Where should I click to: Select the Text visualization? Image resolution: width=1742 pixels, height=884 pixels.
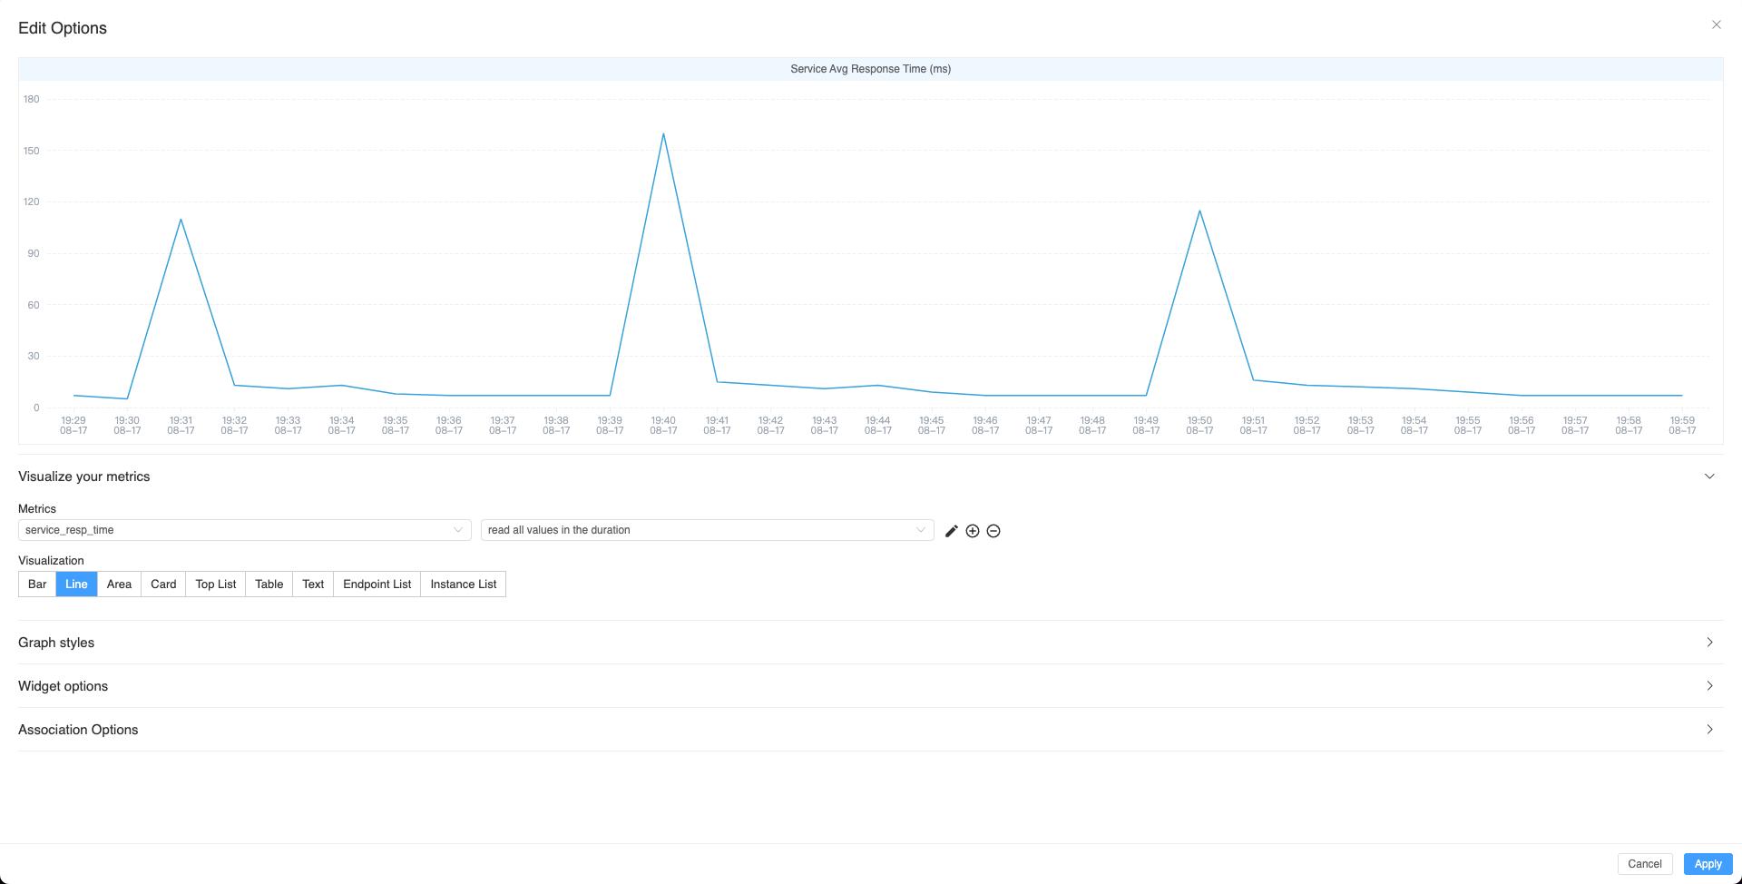point(313,584)
